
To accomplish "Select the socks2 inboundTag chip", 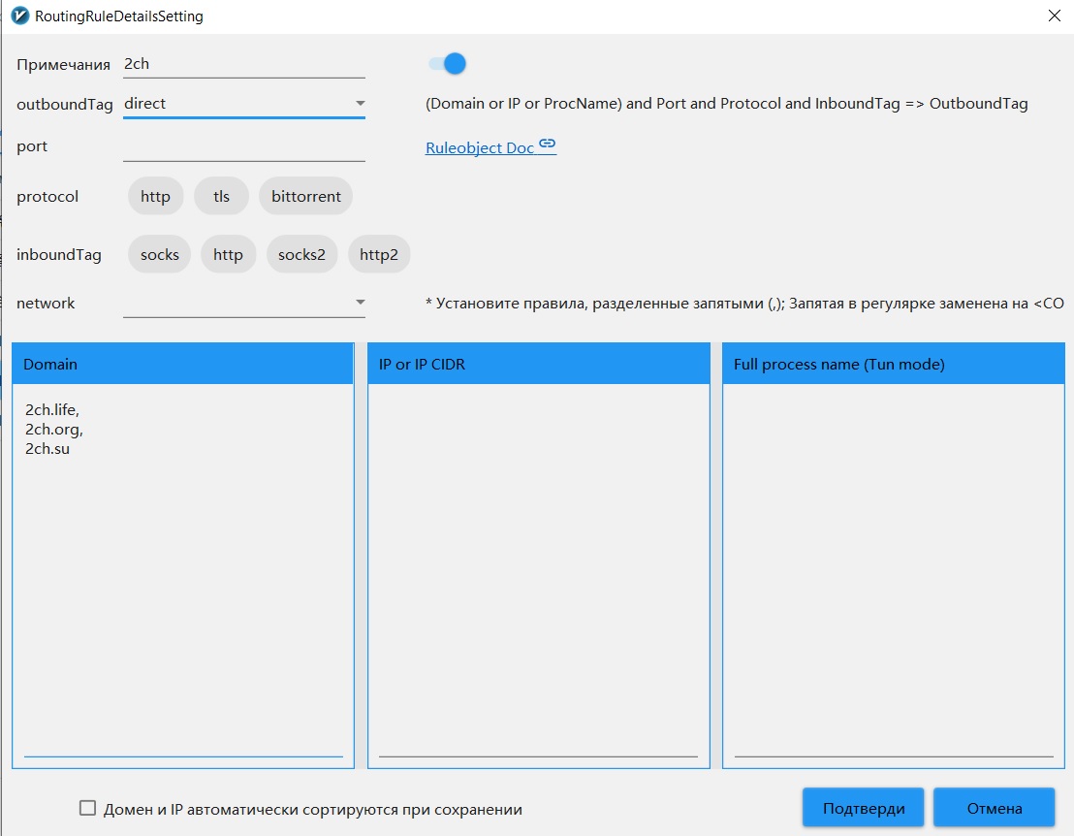I will point(302,254).
